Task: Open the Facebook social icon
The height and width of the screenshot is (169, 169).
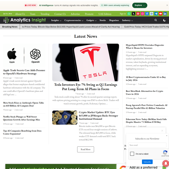Action: point(147,14)
